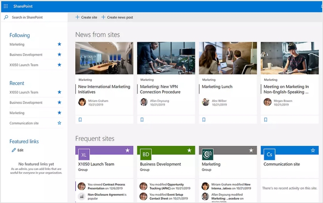Click Create site button
The image size is (323, 203).
[x=86, y=17]
